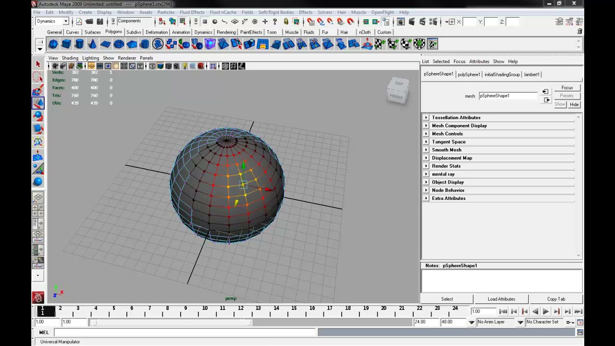Click the Select button in Attribute Editor
This screenshot has height=346, width=615.
447,299
